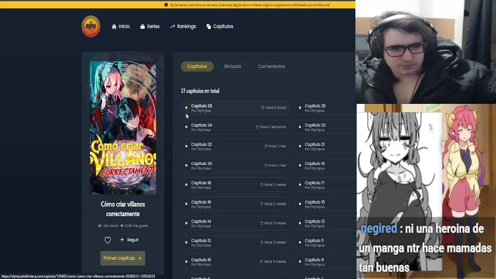
Task: Click the info icon in announcement banner
Action: (x=166, y=5)
